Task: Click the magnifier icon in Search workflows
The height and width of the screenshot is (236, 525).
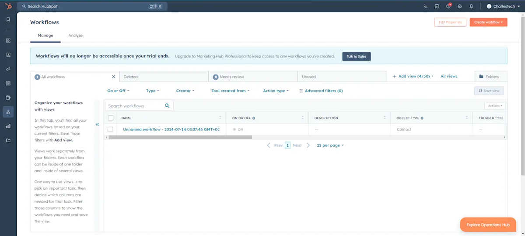Action: (x=167, y=106)
